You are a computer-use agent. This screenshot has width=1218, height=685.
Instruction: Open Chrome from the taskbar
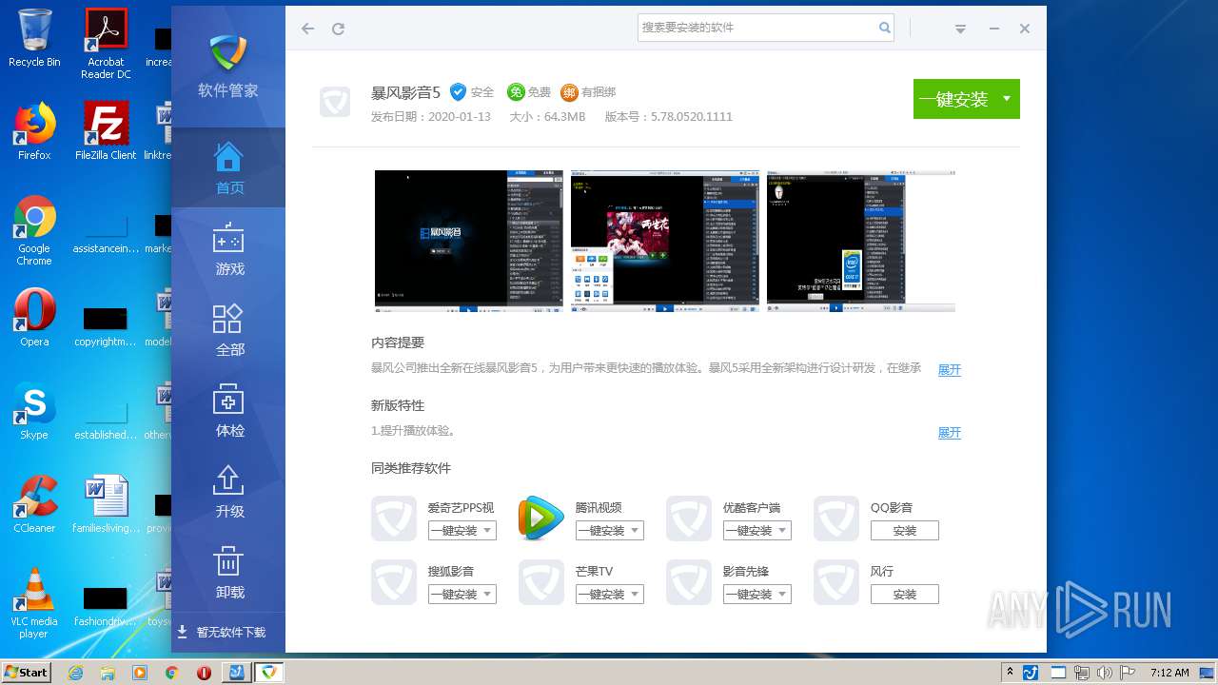pyautogui.click(x=172, y=673)
